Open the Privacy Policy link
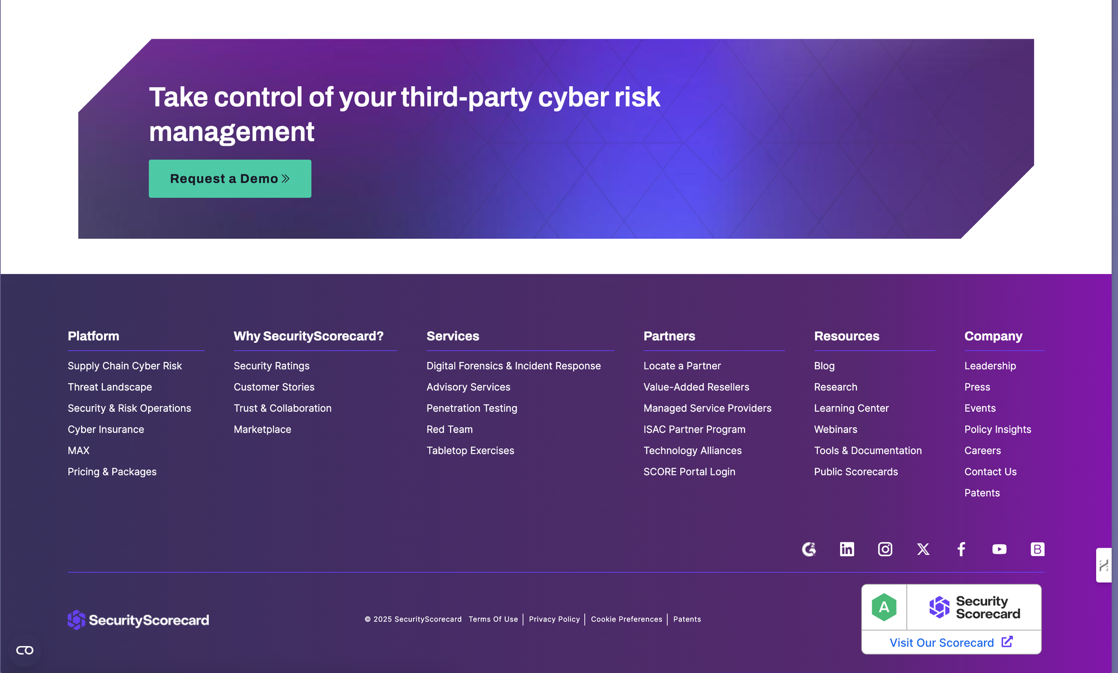Screen dimensions: 1118x673 (554, 619)
